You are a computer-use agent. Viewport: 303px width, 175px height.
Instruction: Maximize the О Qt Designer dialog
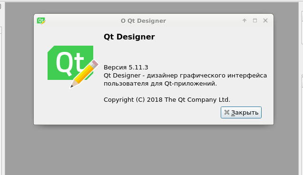pyautogui.click(x=255, y=20)
